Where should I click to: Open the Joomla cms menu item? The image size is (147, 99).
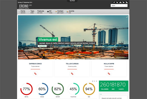pos(70,12)
